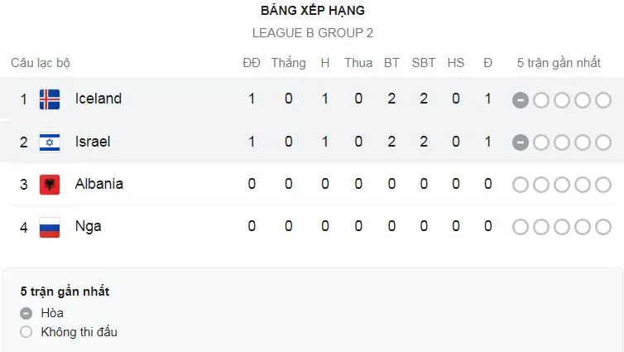Open the Israel team page

[x=93, y=142]
